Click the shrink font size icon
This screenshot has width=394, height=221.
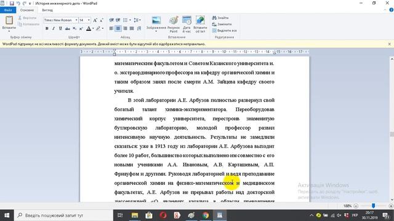(x=101, y=20)
